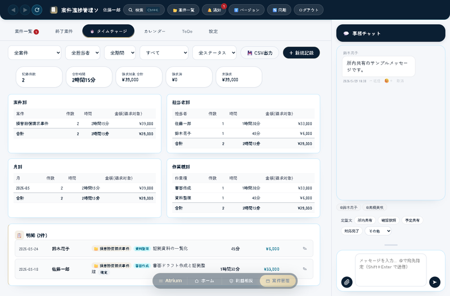Click the forward navigation arrow icon
This screenshot has width=450, height=296.
point(25,10)
